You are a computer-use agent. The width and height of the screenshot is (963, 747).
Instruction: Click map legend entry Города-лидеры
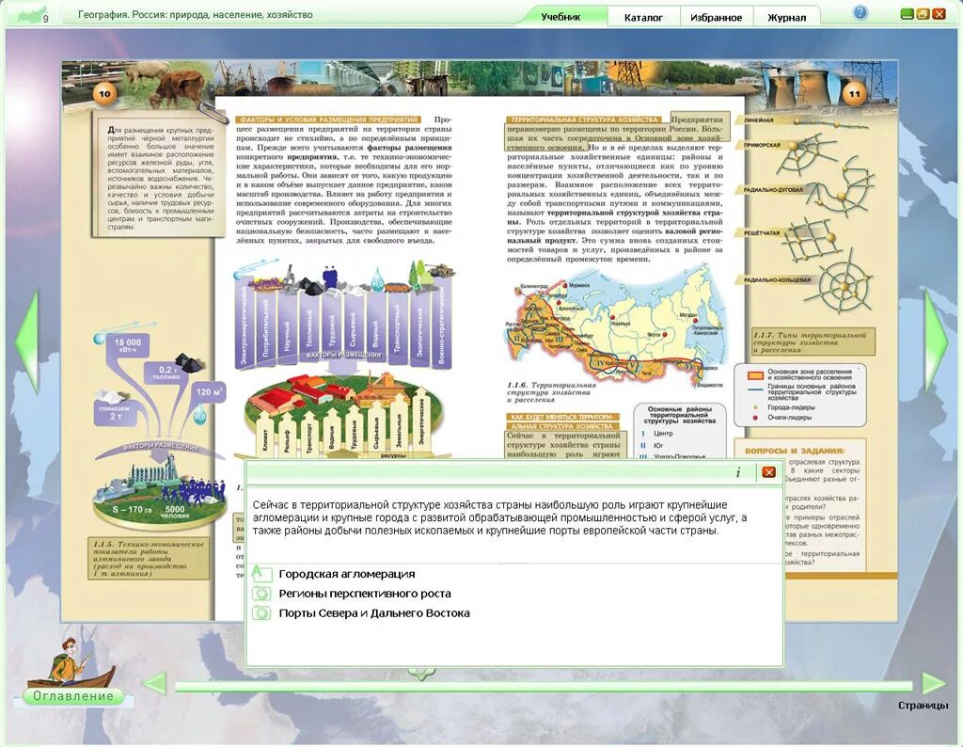coord(791,407)
